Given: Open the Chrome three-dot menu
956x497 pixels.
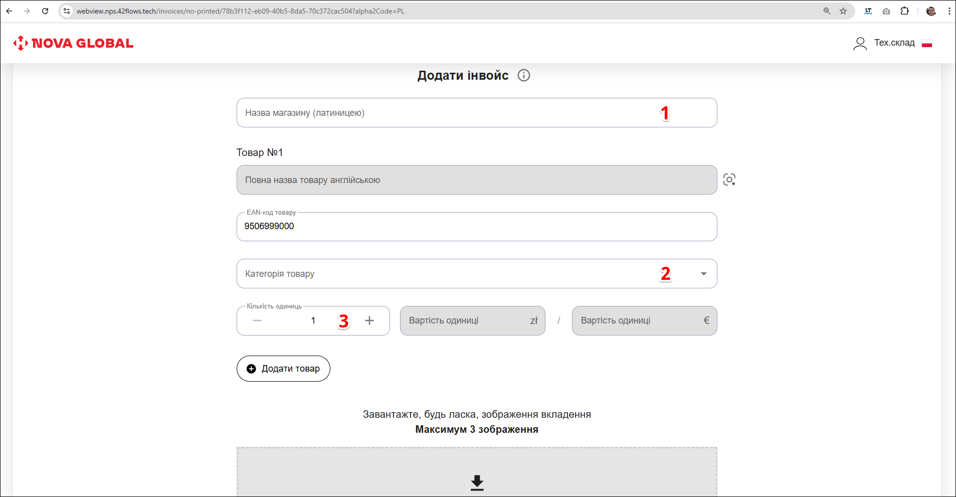Looking at the screenshot, I should [949, 11].
